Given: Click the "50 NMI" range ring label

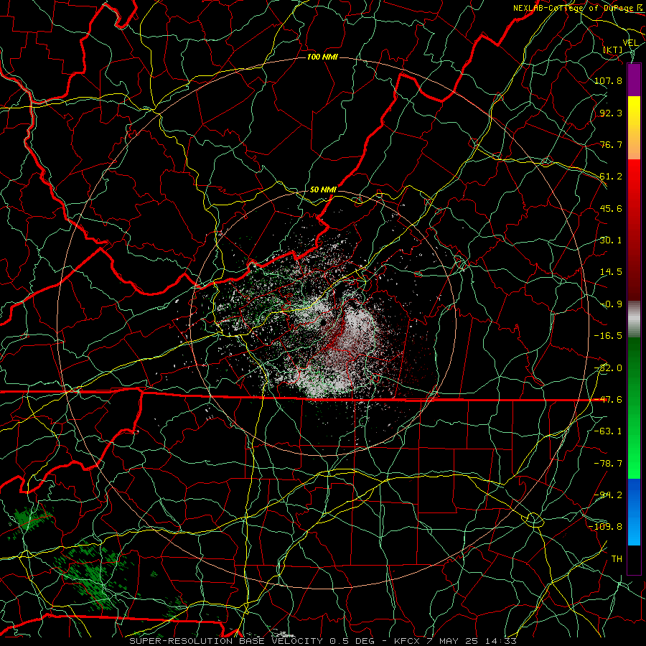Looking at the screenshot, I should click(x=323, y=189).
